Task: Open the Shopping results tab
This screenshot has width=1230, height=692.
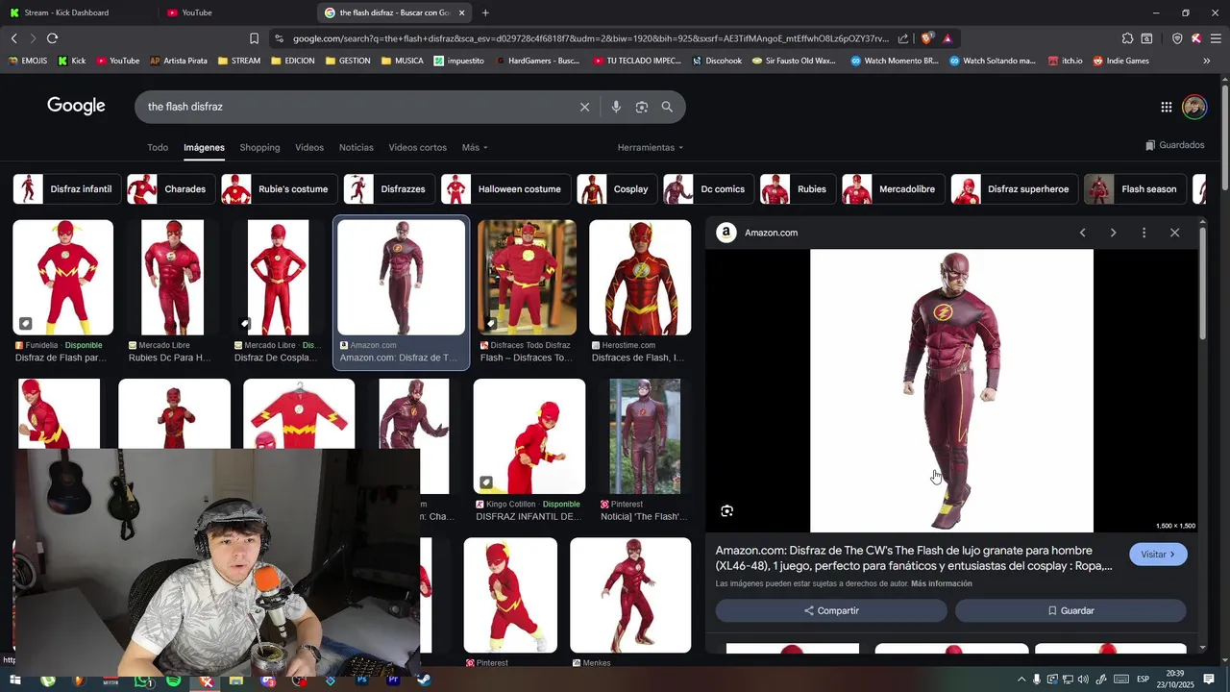Action: 259,147
